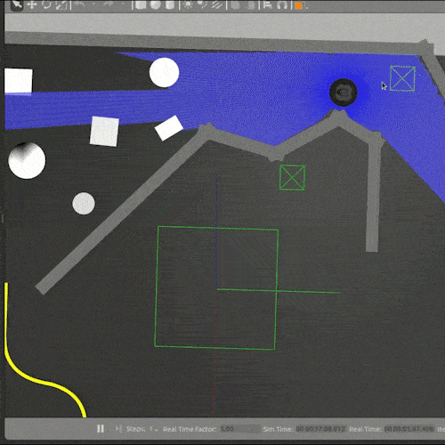
Task: Add a point light source
Action: (x=188, y=4)
